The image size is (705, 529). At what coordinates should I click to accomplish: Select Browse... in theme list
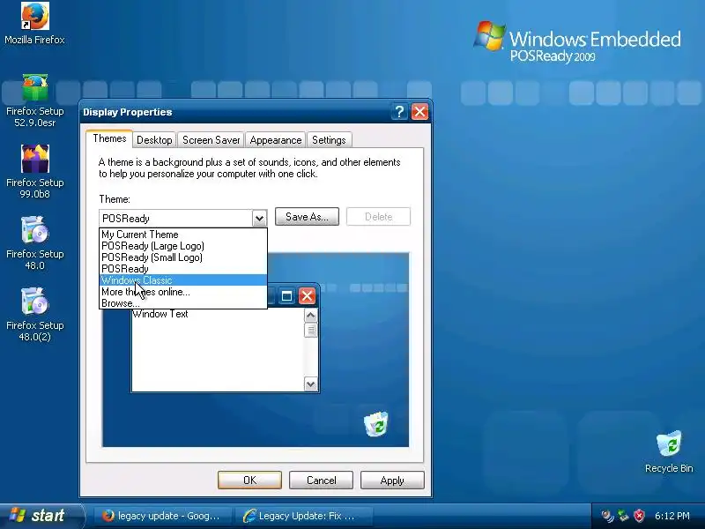coord(183,303)
